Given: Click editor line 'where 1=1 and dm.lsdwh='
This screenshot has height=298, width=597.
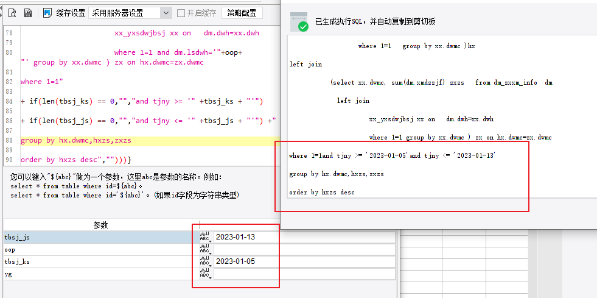Looking at the screenshot, I should coord(178,52).
